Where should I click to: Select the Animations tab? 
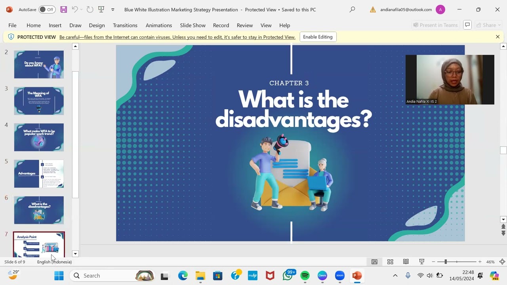[x=159, y=25]
